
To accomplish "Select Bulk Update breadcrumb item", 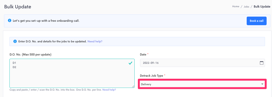I will [x=262, y=6].
